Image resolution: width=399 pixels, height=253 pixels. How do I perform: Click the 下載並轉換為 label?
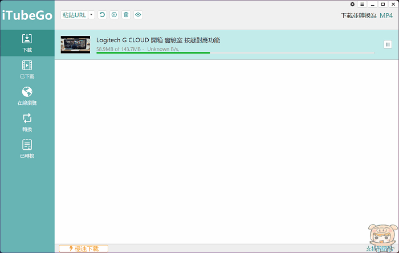[359, 15]
